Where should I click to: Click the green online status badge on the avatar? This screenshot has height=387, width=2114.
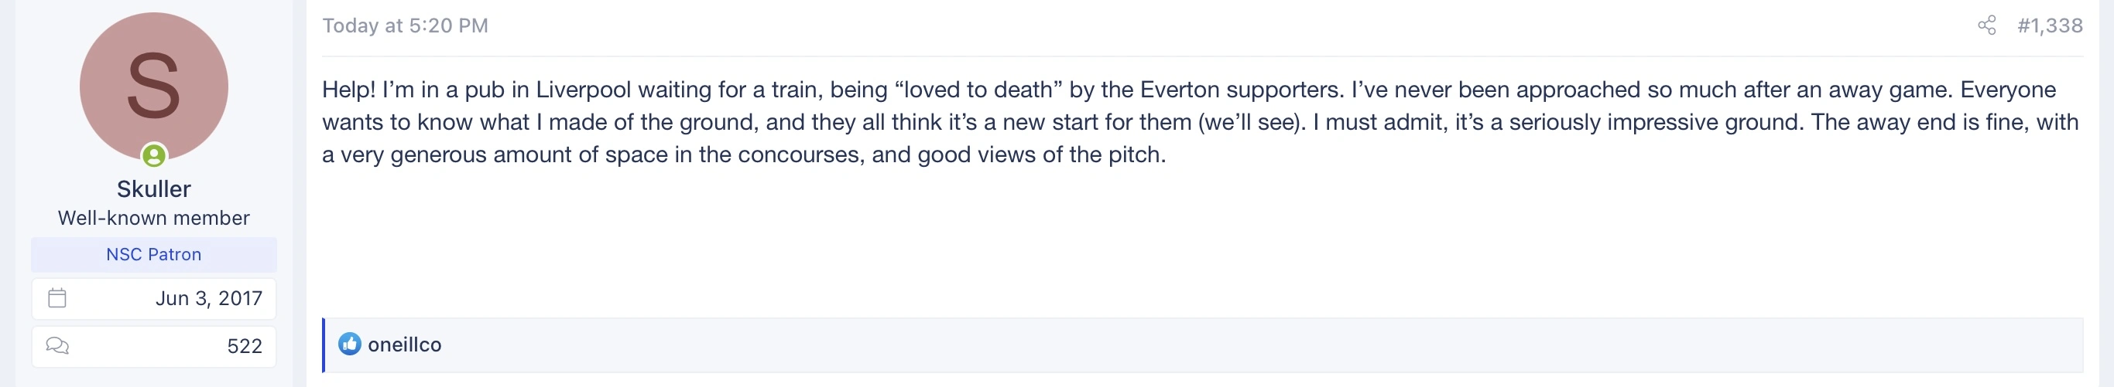point(153,154)
